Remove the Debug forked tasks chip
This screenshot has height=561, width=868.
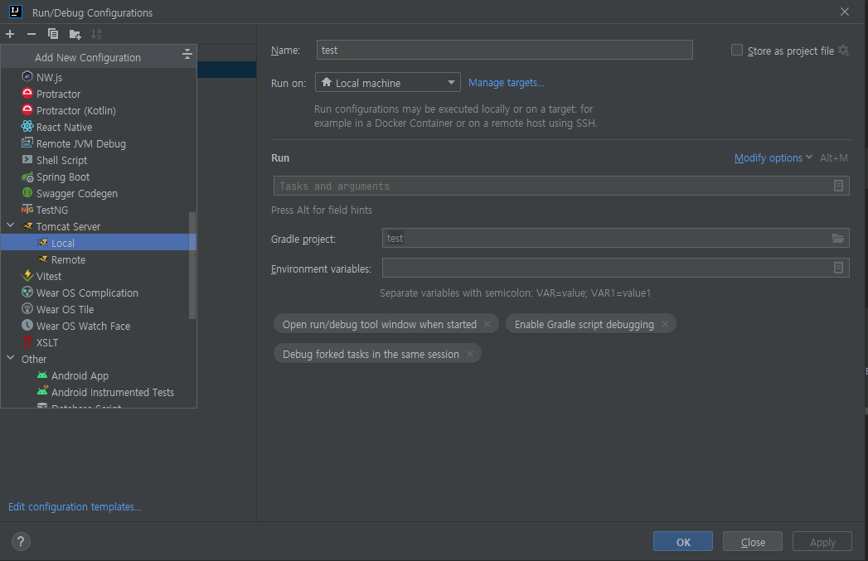[x=470, y=354]
